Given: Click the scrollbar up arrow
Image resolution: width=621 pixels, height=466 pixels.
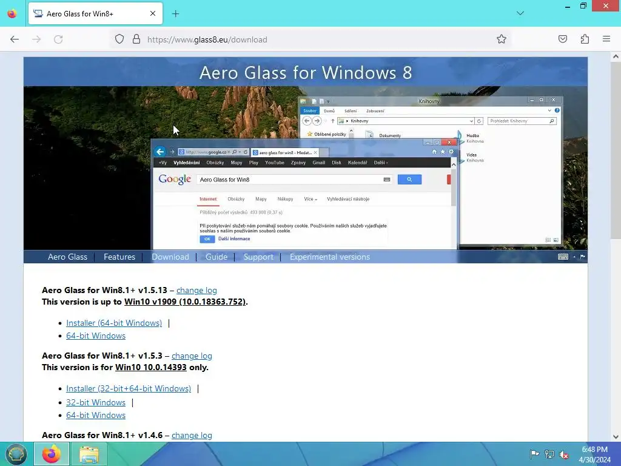Looking at the screenshot, I should 616,56.
